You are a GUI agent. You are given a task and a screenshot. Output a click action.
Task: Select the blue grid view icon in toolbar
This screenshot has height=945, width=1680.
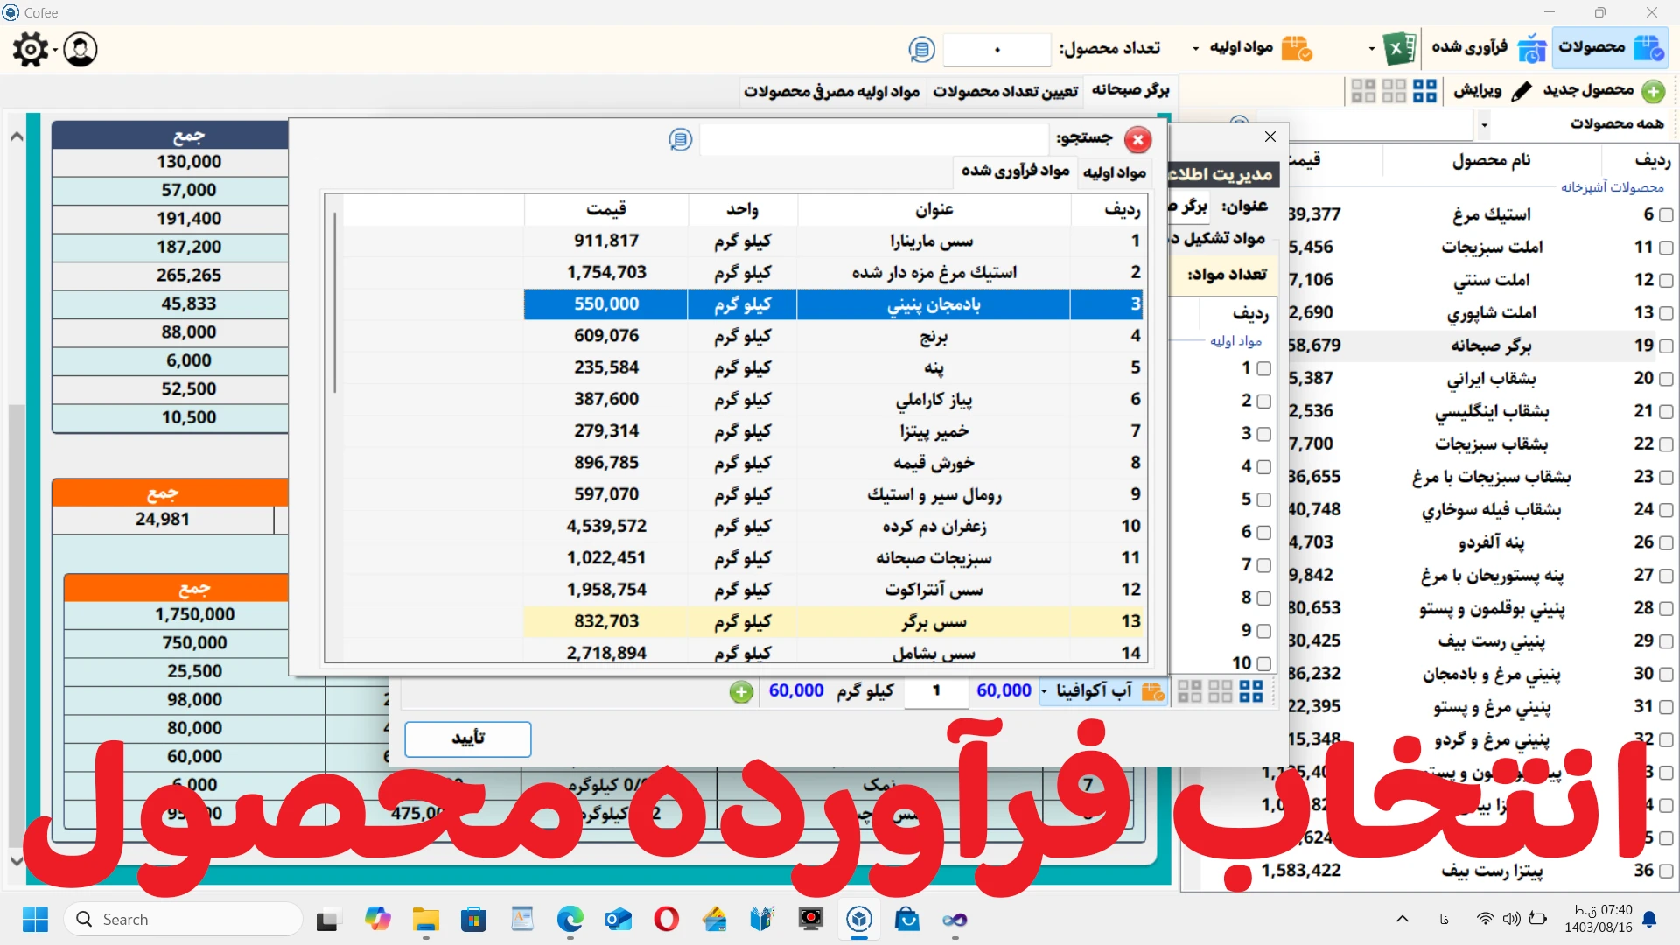coord(1424,91)
